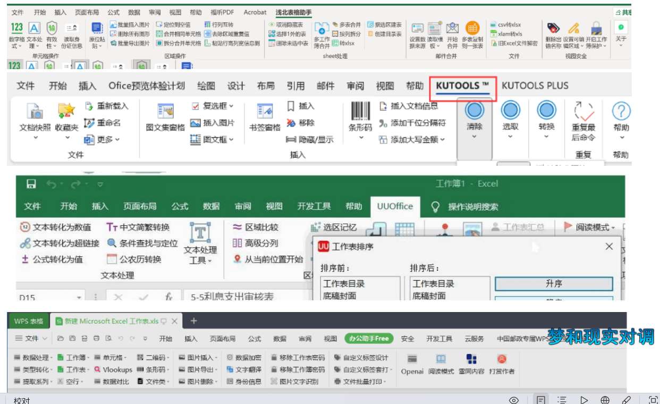Click the 打赏作者 icon
The image size is (660, 404).
click(502, 359)
